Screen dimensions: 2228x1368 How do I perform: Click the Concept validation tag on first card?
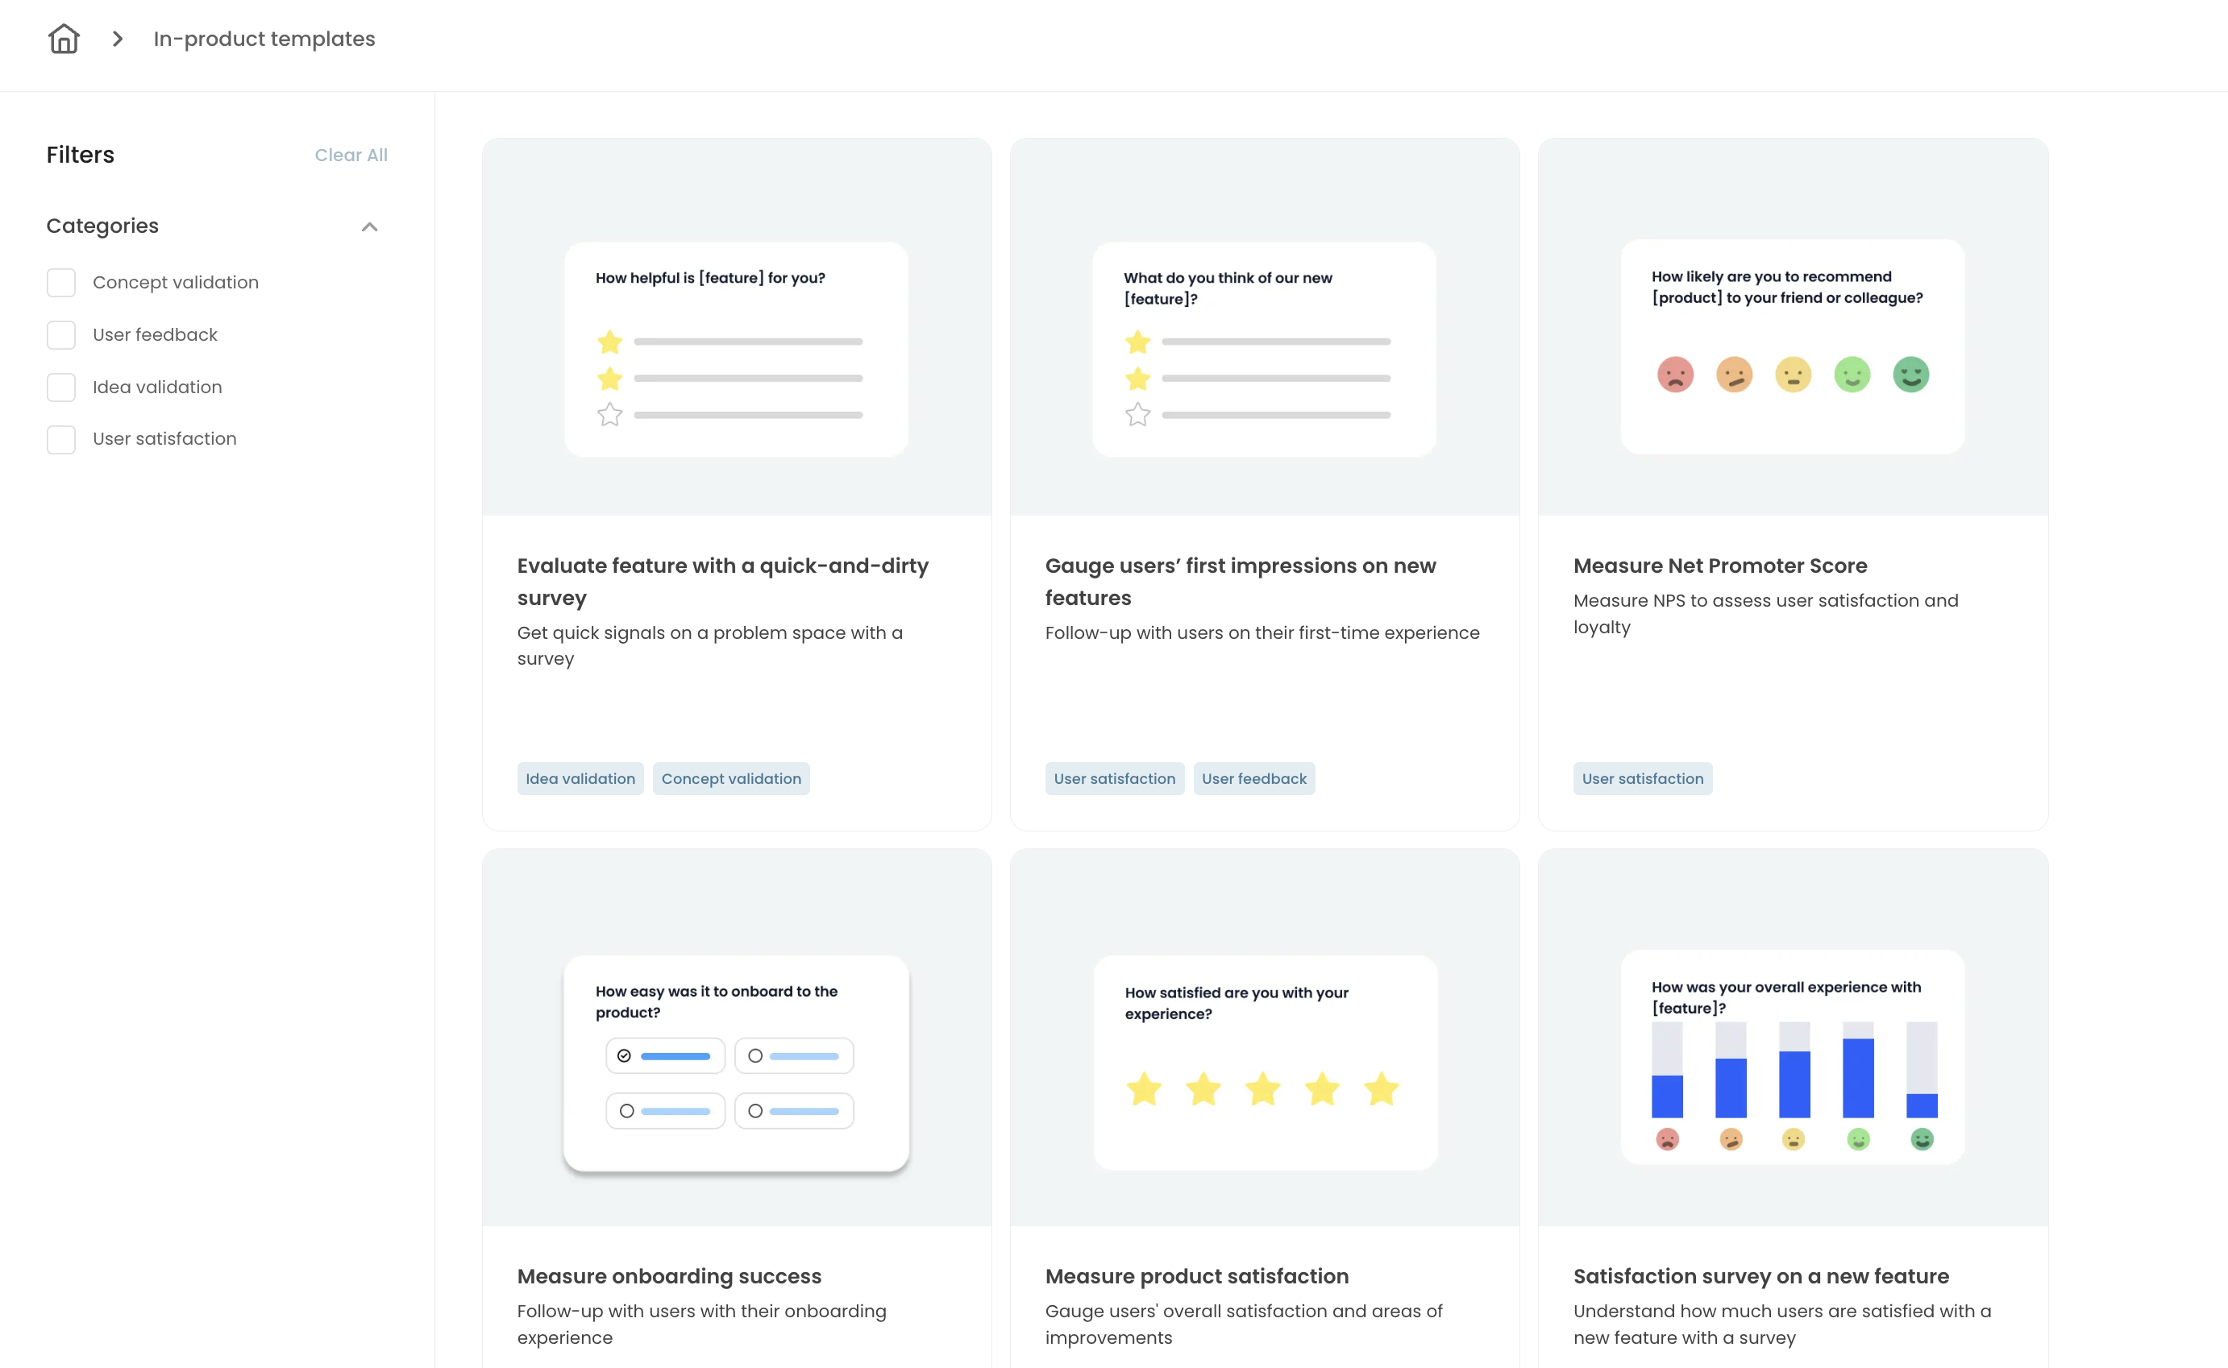click(x=731, y=779)
